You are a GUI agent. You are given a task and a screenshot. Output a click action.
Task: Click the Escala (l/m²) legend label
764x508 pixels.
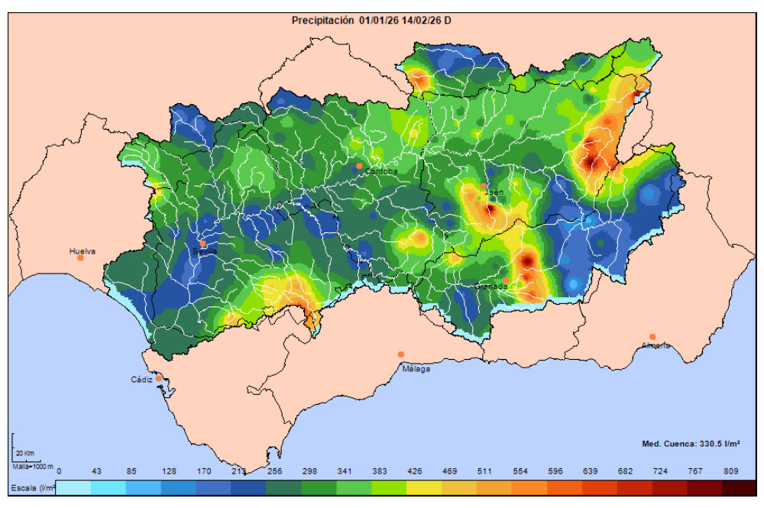pyautogui.click(x=32, y=487)
